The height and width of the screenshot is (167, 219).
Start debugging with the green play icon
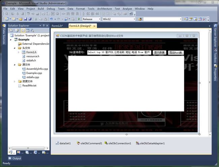coord(79,19)
